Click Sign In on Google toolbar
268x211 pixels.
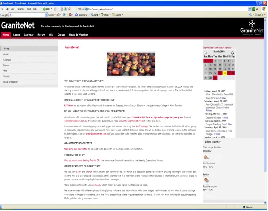[x=259, y=15]
